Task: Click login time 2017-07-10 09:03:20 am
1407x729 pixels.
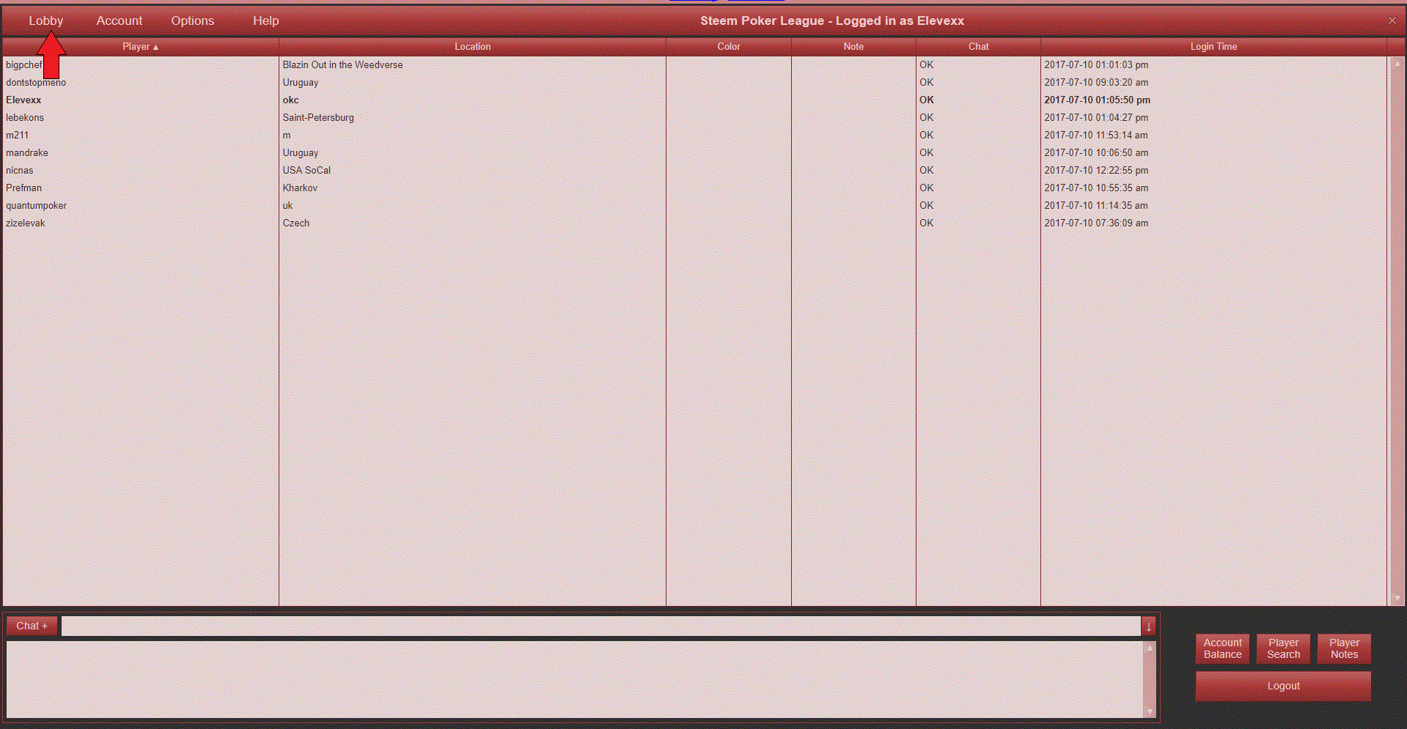Action: pyautogui.click(x=1096, y=82)
